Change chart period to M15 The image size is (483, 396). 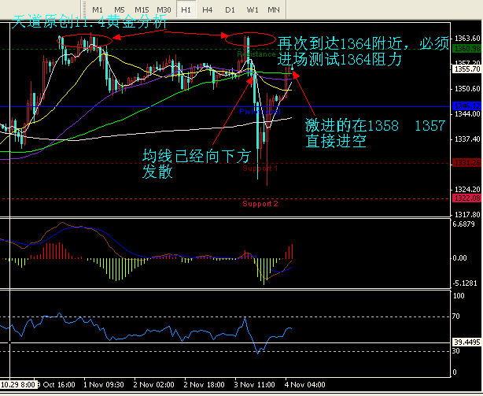142,9
